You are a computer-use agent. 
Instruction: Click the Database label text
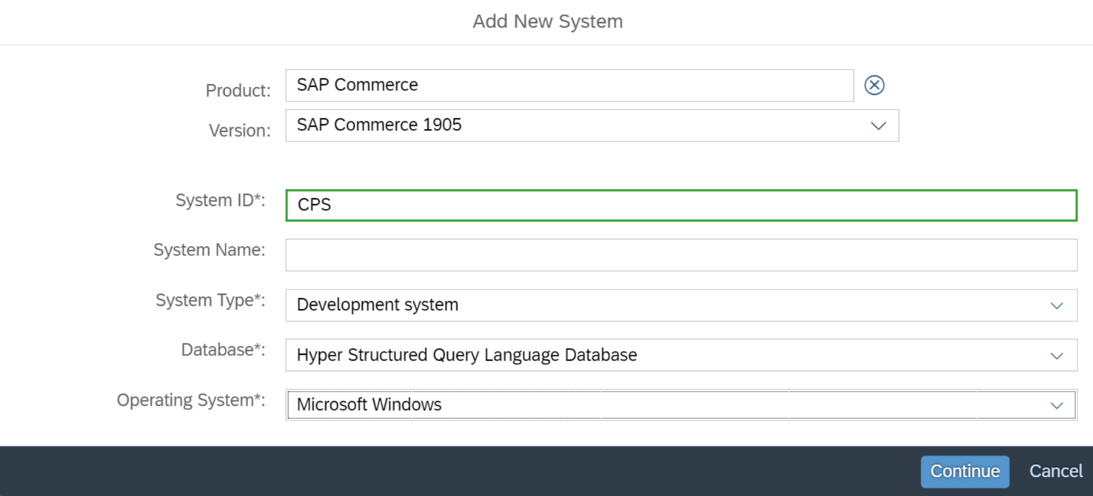[223, 350]
